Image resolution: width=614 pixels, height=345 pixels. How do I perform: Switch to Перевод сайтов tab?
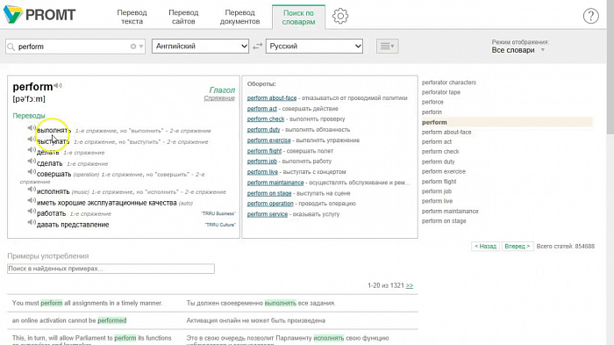(x=183, y=17)
